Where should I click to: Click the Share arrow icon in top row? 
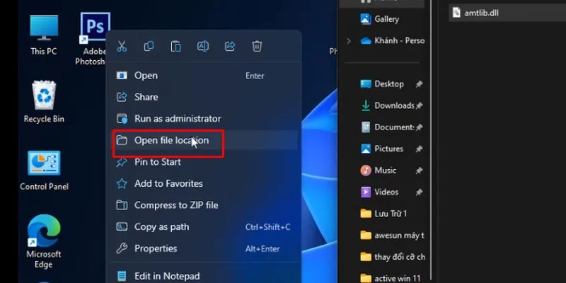pyautogui.click(x=230, y=47)
